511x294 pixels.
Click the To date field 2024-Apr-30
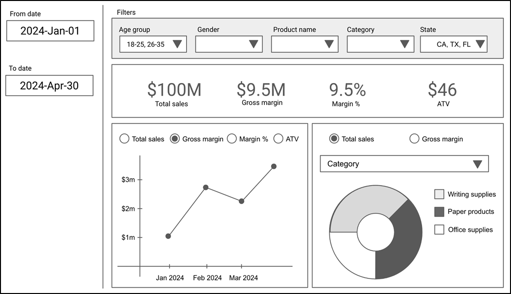[x=49, y=85]
